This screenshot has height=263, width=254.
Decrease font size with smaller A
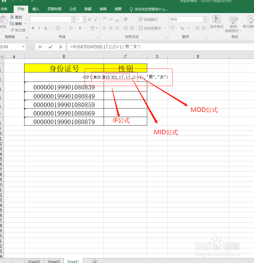[x=96, y=20]
